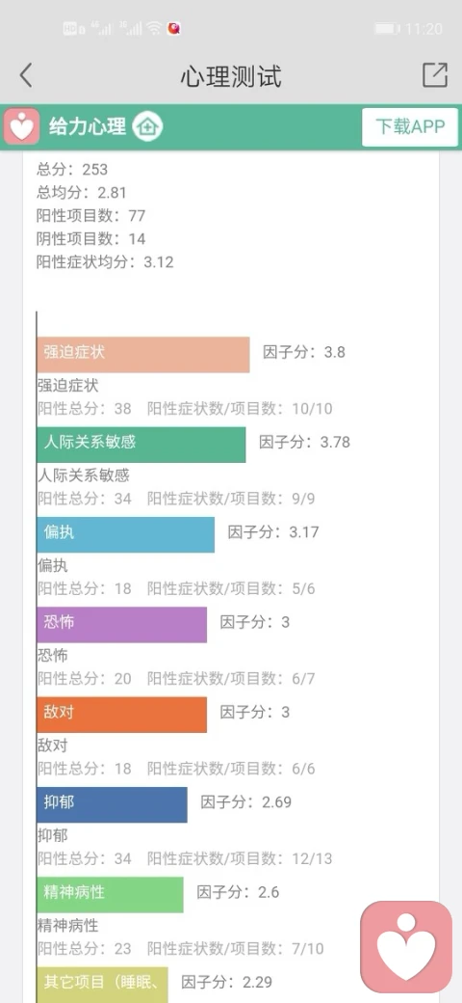
Task: Select the orange 敌对 bar
Action: coord(122,715)
